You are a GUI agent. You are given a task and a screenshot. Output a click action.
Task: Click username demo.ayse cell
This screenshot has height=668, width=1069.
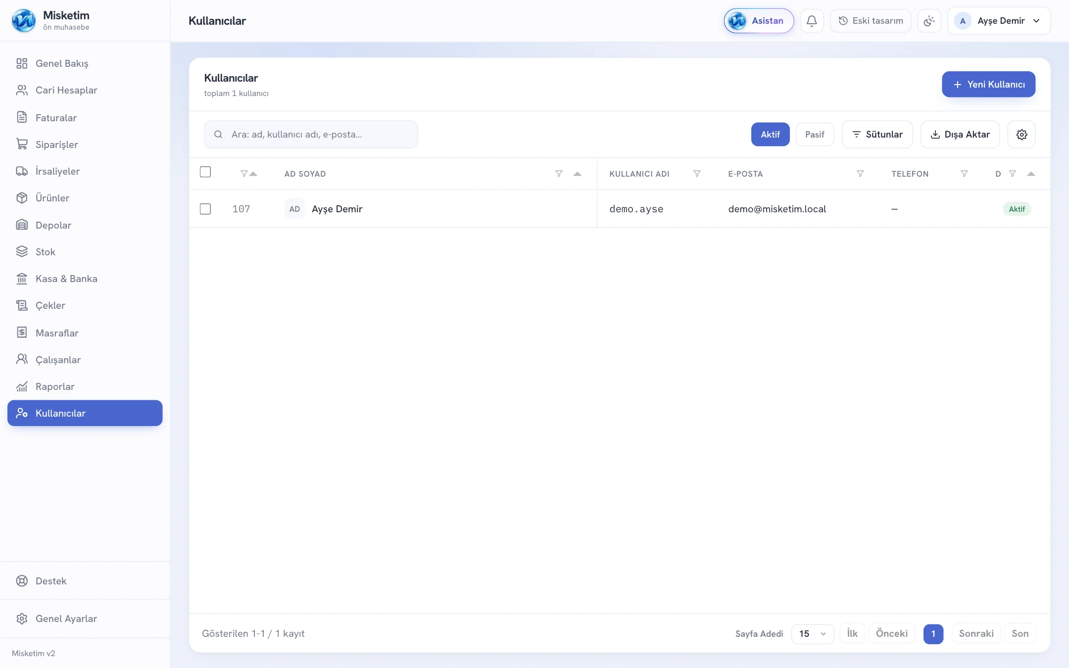tap(636, 209)
